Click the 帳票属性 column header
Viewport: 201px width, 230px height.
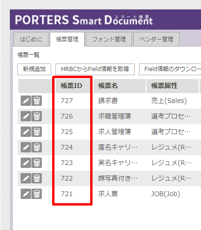[x=172, y=86]
